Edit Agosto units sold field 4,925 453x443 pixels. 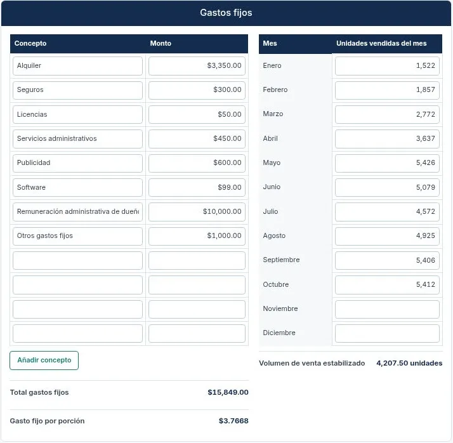click(x=387, y=236)
